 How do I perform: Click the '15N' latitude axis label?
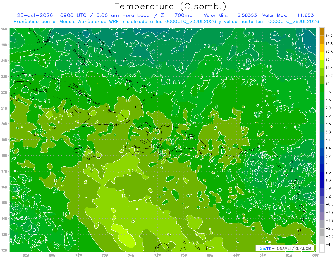click(4, 203)
